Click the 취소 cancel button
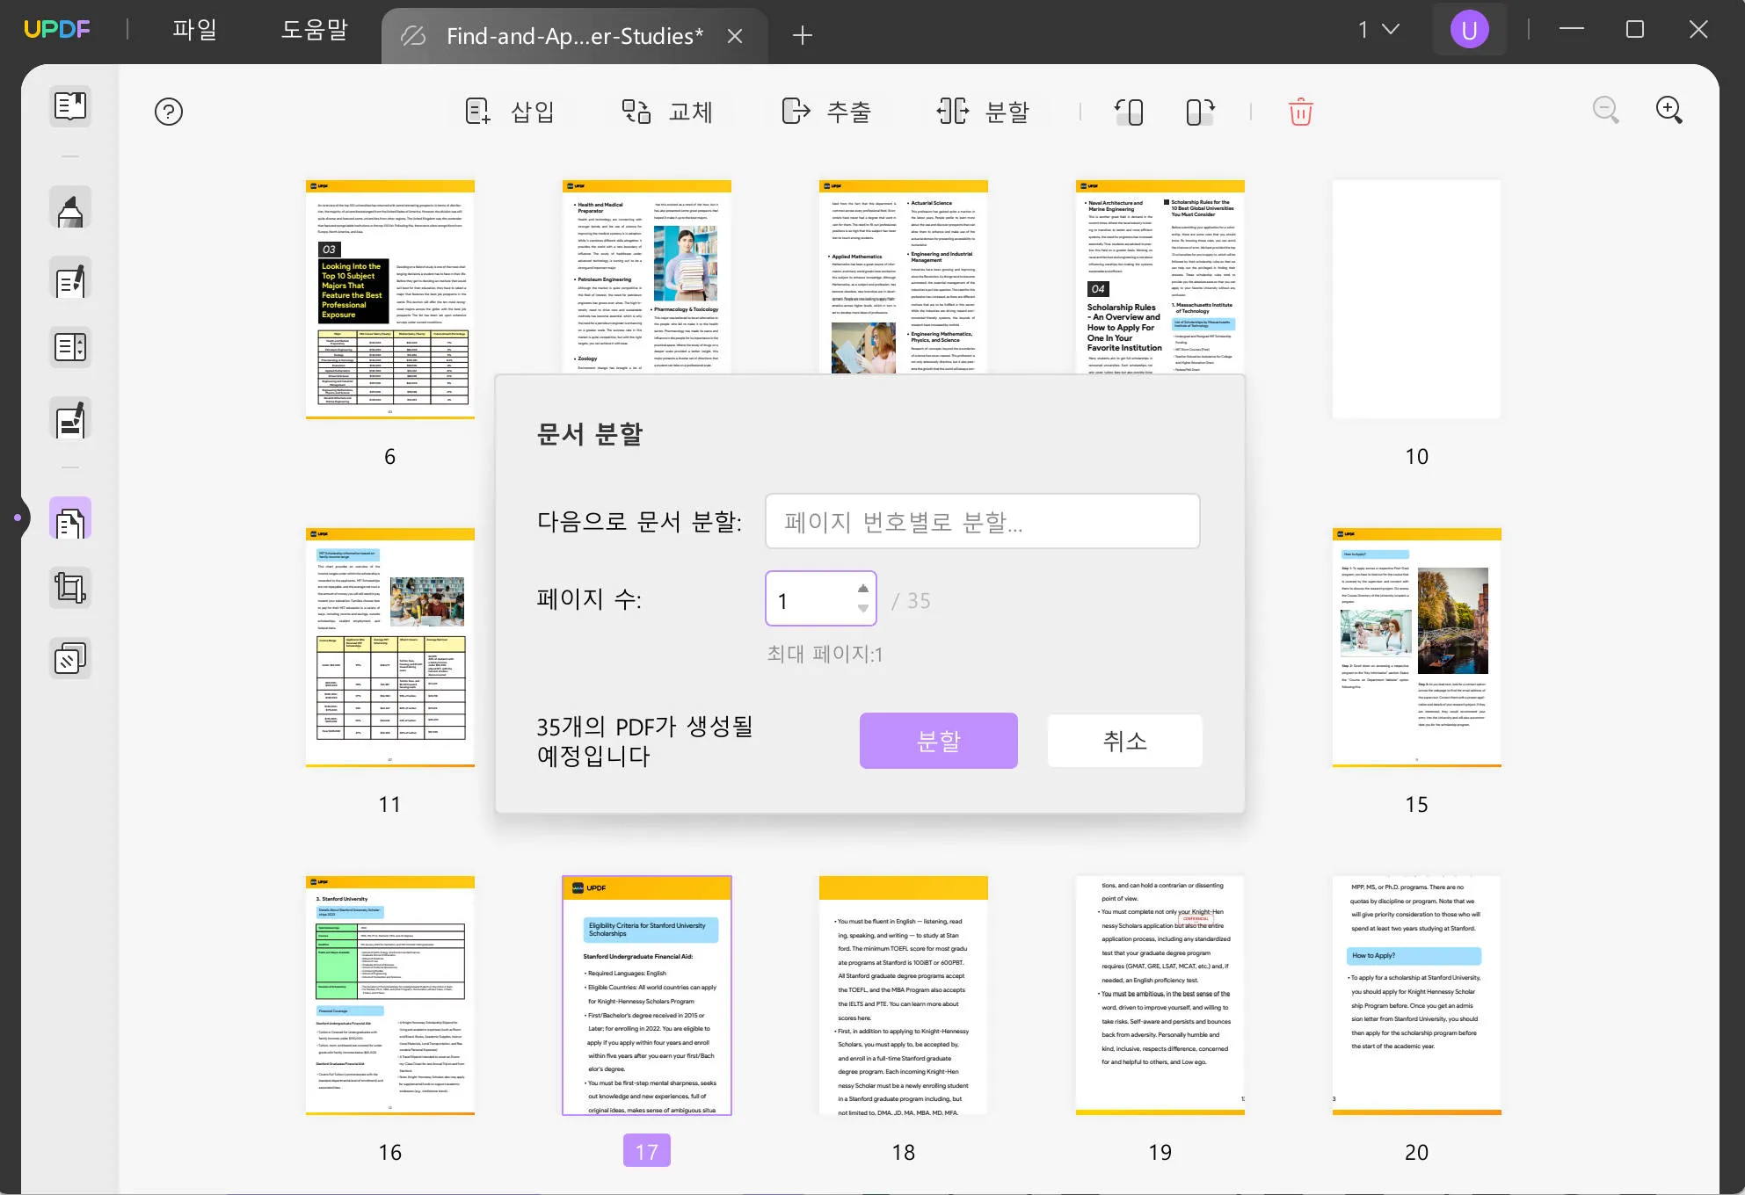The height and width of the screenshot is (1195, 1745). (1125, 741)
